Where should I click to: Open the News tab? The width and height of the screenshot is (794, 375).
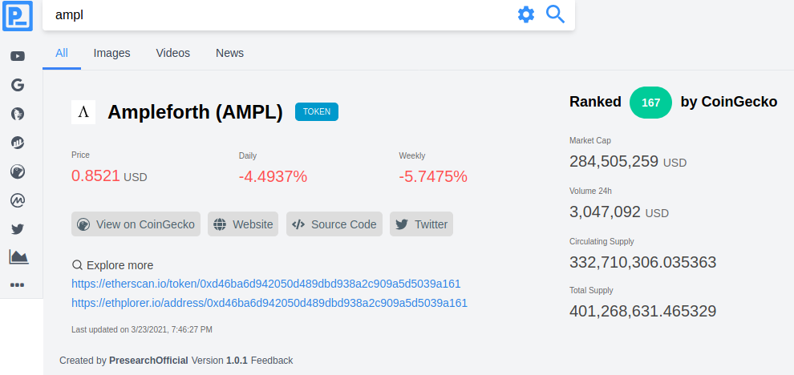229,53
